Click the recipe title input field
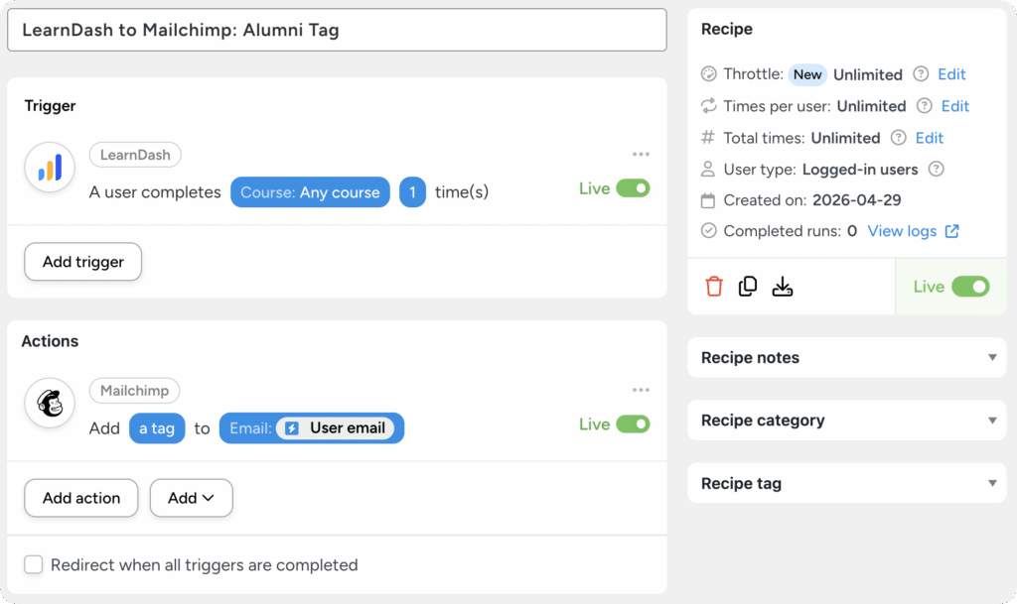Viewport: 1017px width, 604px height. tap(338, 30)
